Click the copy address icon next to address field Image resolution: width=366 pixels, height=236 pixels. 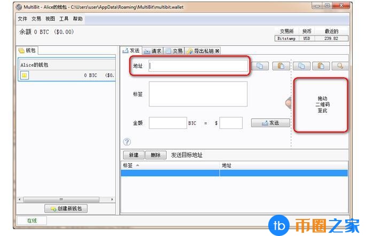coord(260,66)
